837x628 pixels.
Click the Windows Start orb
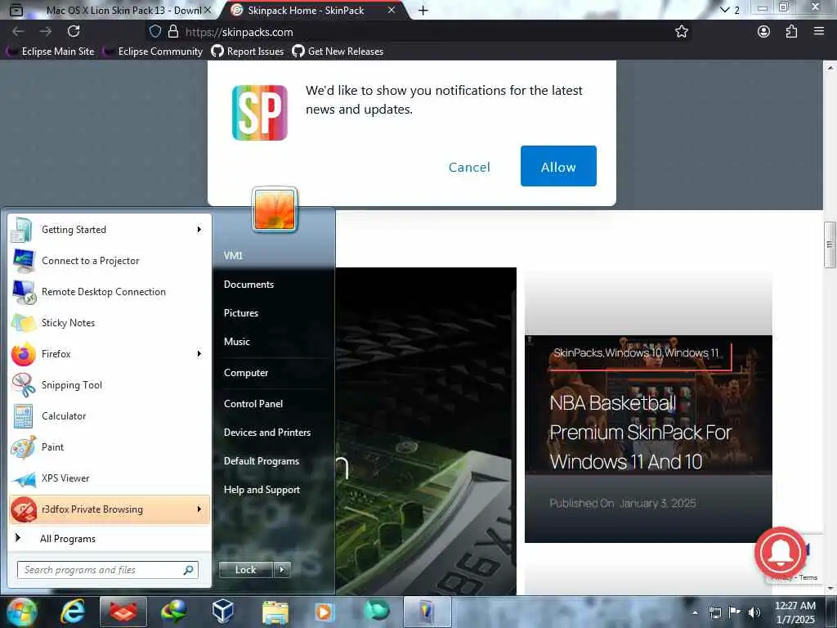(x=20, y=612)
